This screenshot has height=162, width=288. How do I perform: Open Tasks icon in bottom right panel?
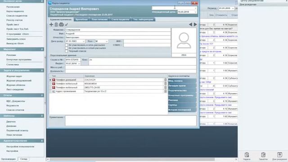[247, 155]
